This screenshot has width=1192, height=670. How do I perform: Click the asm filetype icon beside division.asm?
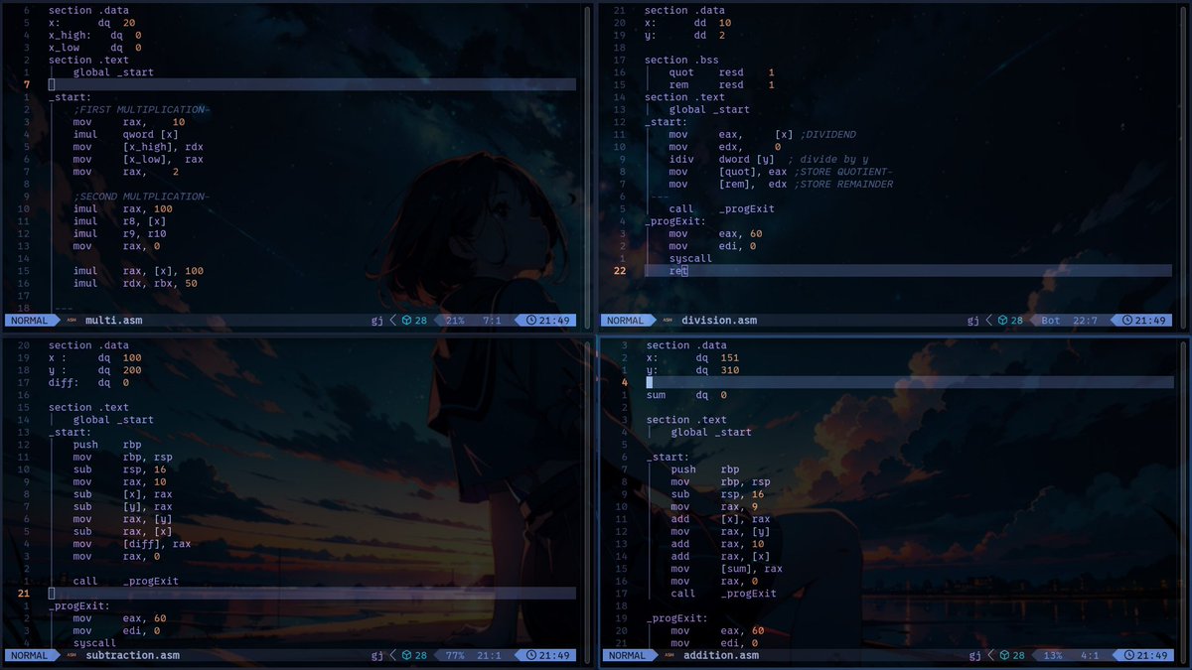[x=669, y=321]
